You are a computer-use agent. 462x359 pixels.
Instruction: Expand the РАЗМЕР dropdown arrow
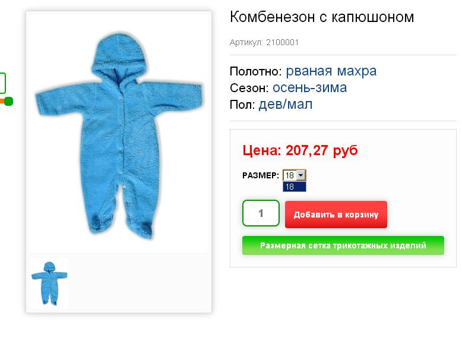(300, 175)
